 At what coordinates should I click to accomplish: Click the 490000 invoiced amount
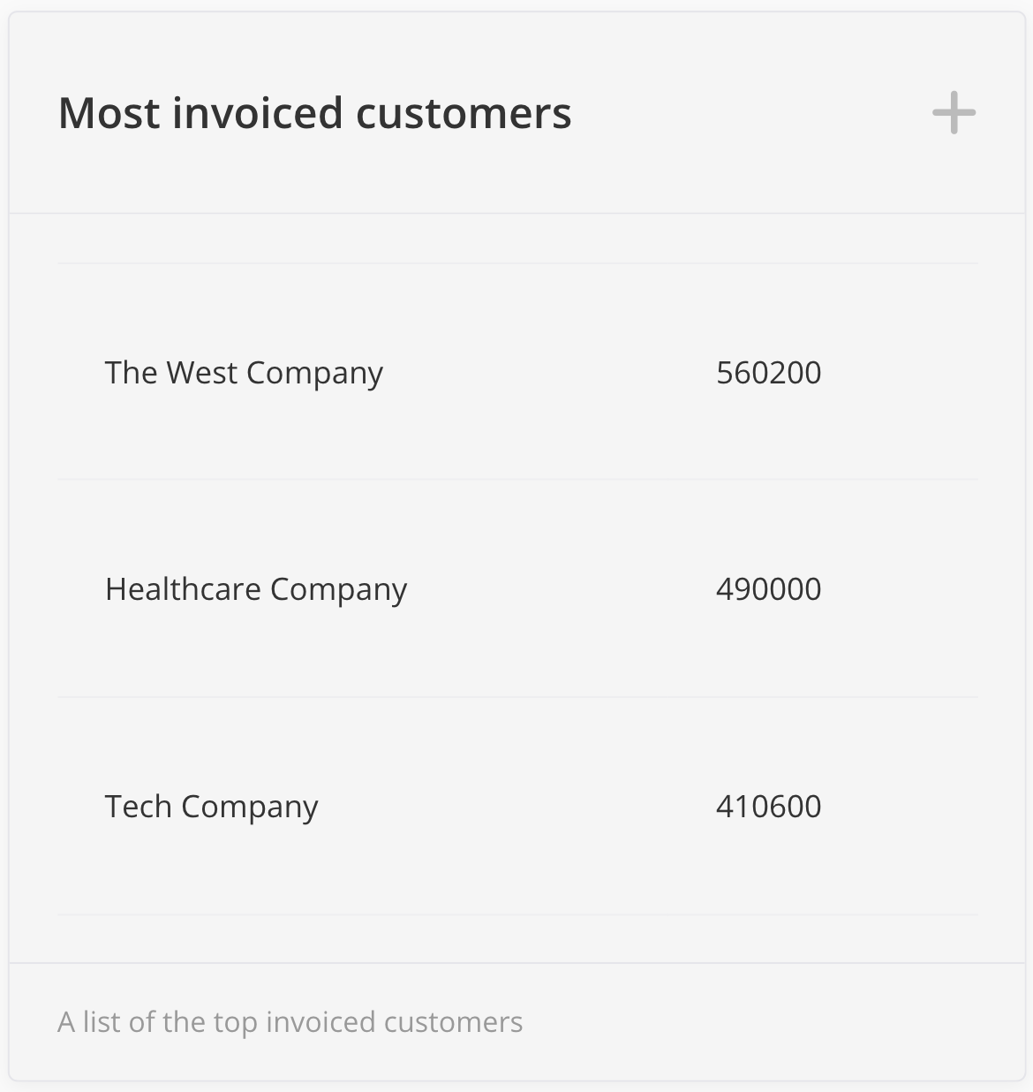click(x=768, y=589)
